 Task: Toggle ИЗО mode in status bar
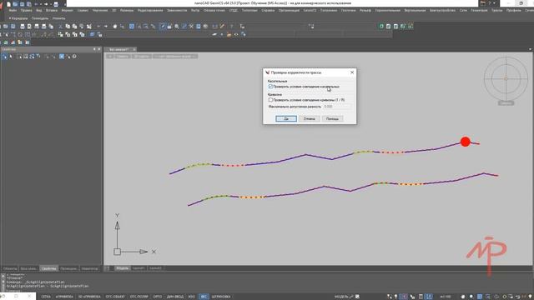coord(192,297)
